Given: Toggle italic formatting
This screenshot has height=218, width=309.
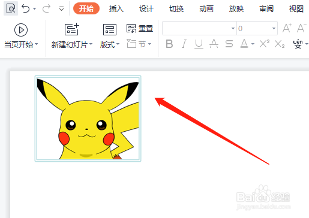Looking at the screenshot, I should coord(184,44).
